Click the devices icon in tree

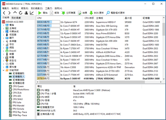point(7,54)
